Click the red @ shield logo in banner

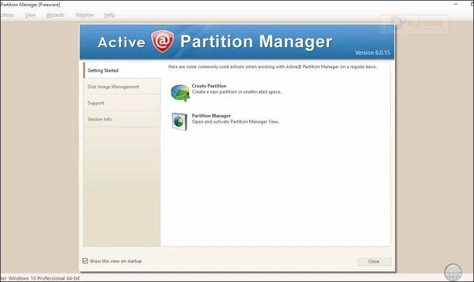(x=163, y=42)
